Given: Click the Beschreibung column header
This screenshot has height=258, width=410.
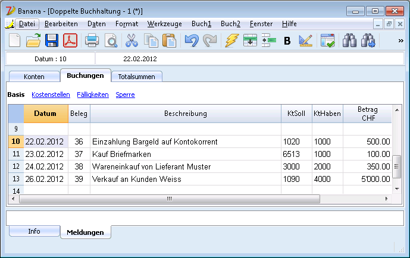Looking at the screenshot, I should point(186,114).
